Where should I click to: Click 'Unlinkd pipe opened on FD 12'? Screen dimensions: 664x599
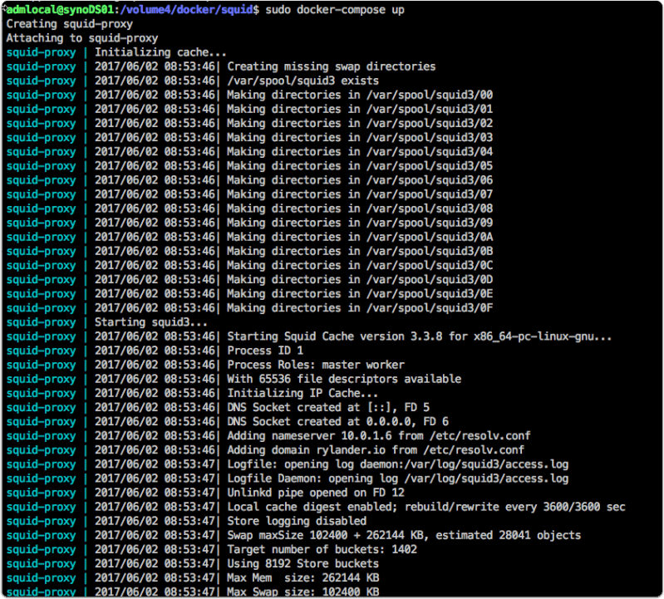pos(316,493)
